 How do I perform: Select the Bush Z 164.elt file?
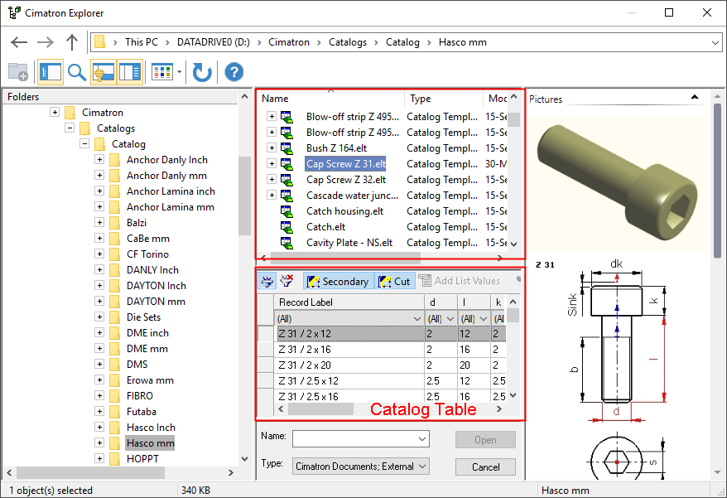[337, 148]
